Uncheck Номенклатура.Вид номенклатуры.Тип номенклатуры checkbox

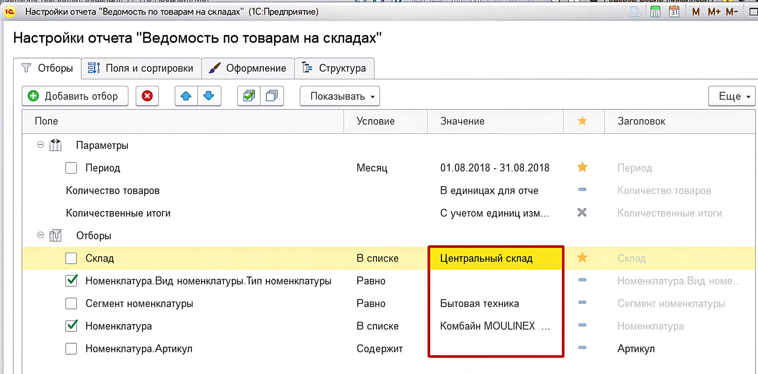(x=71, y=280)
